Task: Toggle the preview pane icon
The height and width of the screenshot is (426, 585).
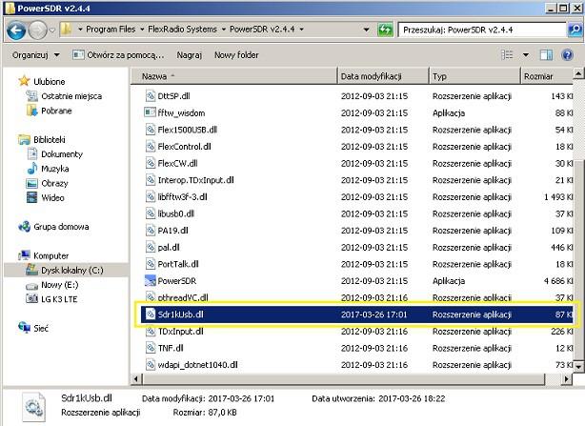Action: (x=546, y=55)
